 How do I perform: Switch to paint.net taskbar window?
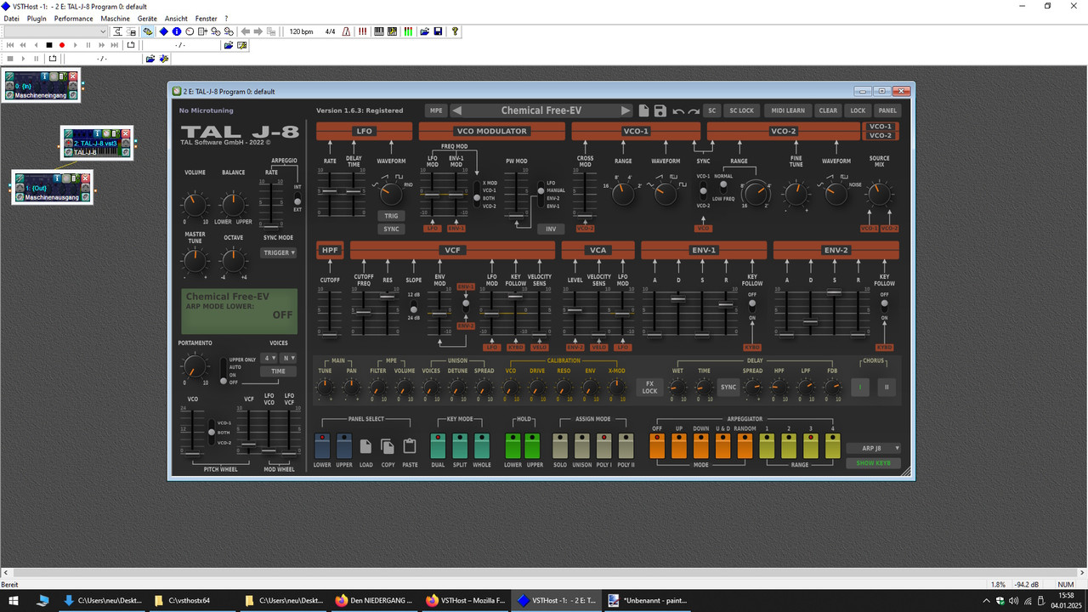click(x=648, y=600)
